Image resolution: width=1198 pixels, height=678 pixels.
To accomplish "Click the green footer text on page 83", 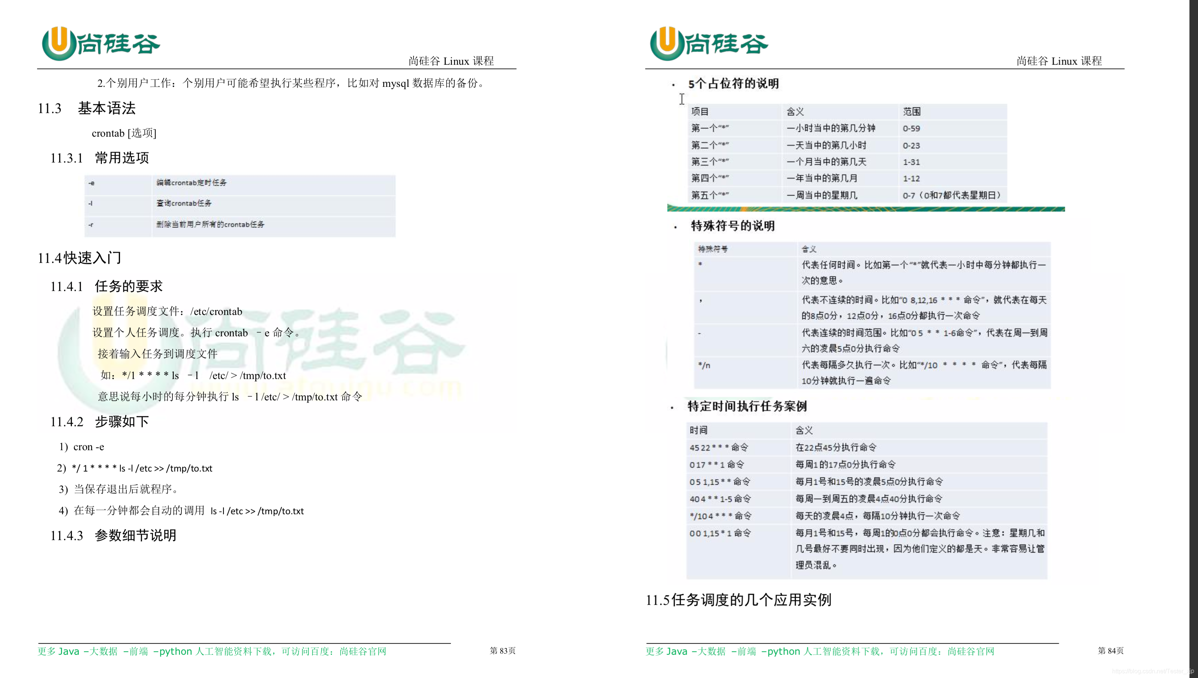I will point(212,651).
